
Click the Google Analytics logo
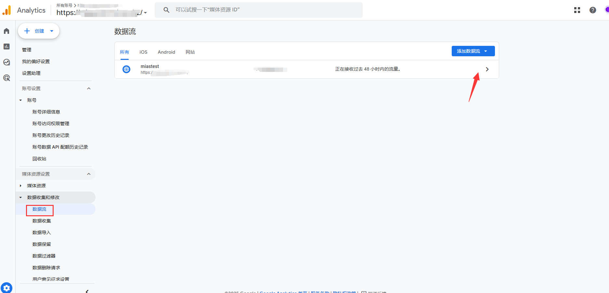pos(7,10)
